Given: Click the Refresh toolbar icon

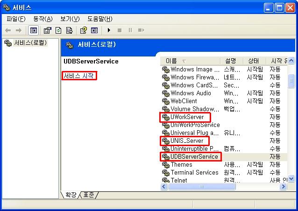Looking at the screenshot, I should tap(58, 30).
